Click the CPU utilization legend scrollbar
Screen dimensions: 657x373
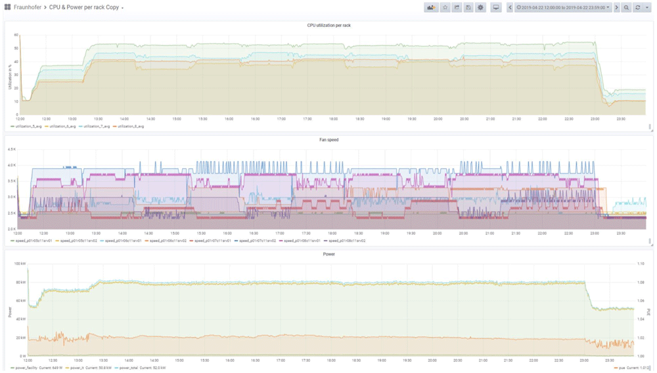click(x=650, y=127)
